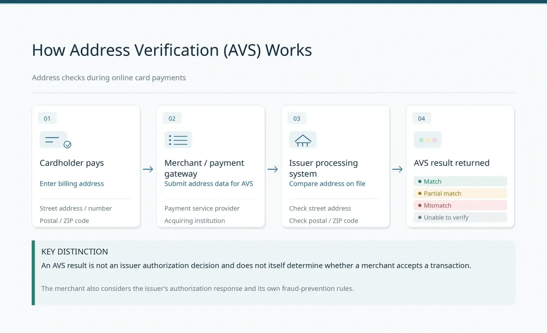Select the 03 step number badge

point(297,118)
